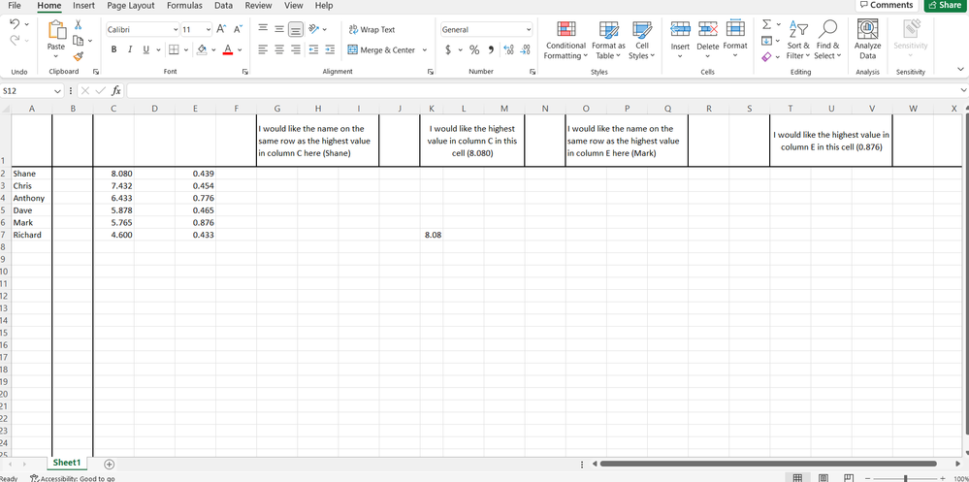Decrease font size with smaller A
The image size is (969, 482).
(x=238, y=29)
